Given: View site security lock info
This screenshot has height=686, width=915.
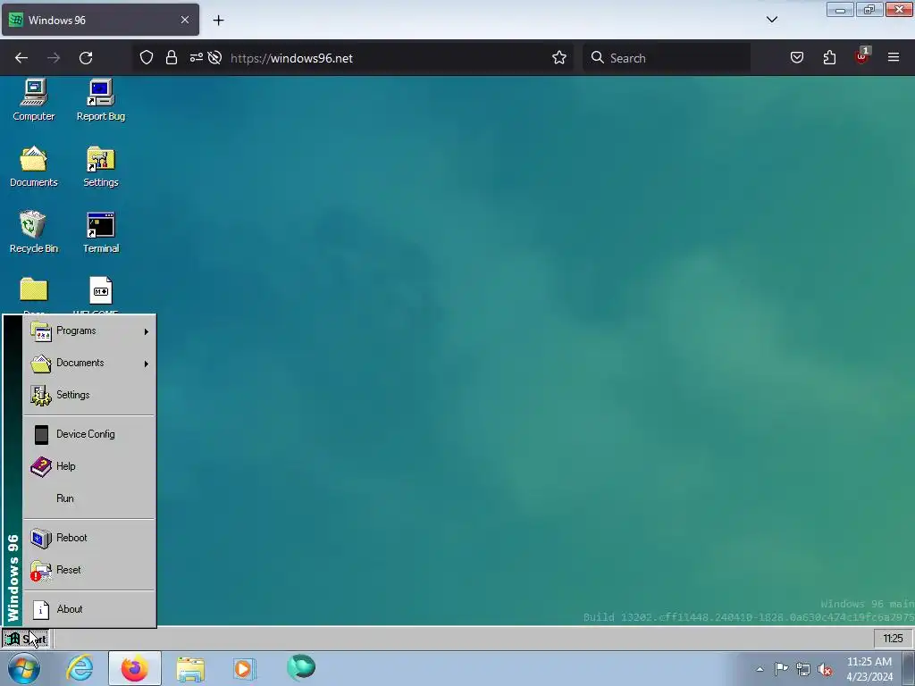Looking at the screenshot, I should pyautogui.click(x=171, y=58).
